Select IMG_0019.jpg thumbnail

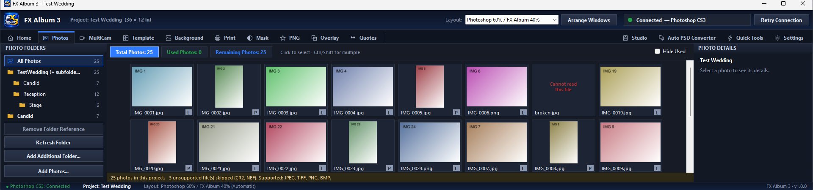coord(630,90)
